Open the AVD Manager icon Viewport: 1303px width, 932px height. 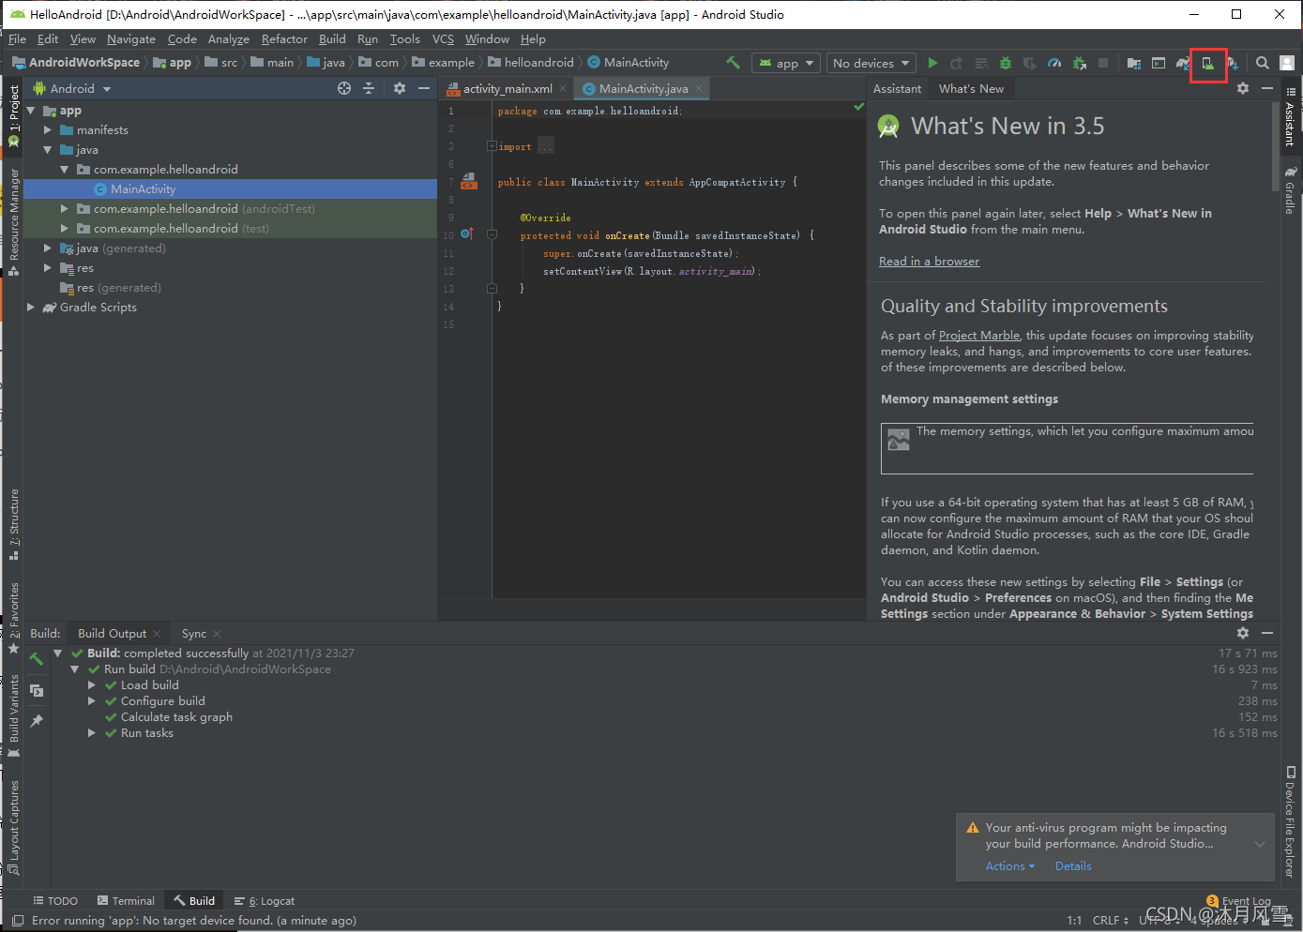point(1208,63)
